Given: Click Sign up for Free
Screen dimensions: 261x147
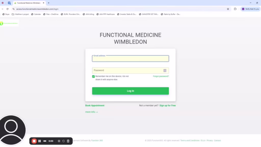Looking at the screenshot, I should tap(167, 105).
